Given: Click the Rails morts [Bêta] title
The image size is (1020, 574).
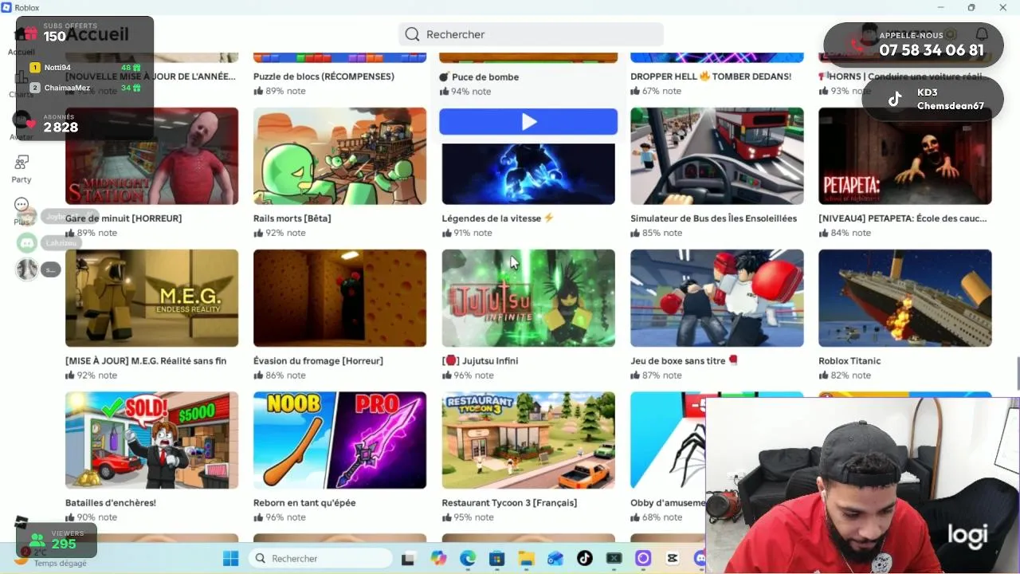Looking at the screenshot, I should coord(292,218).
